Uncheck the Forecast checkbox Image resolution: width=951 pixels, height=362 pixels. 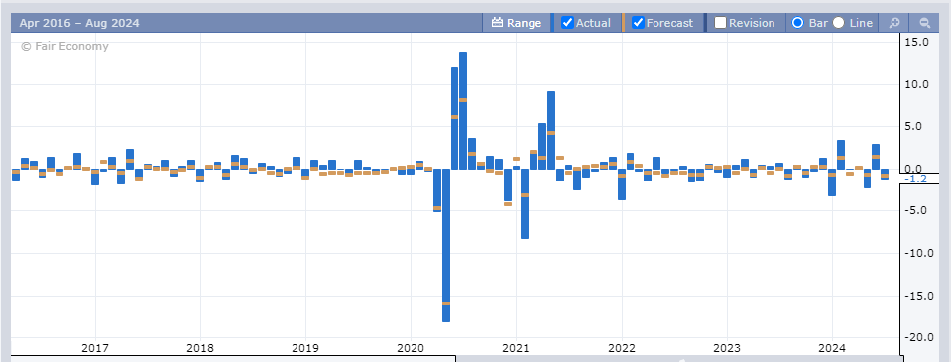tap(638, 23)
